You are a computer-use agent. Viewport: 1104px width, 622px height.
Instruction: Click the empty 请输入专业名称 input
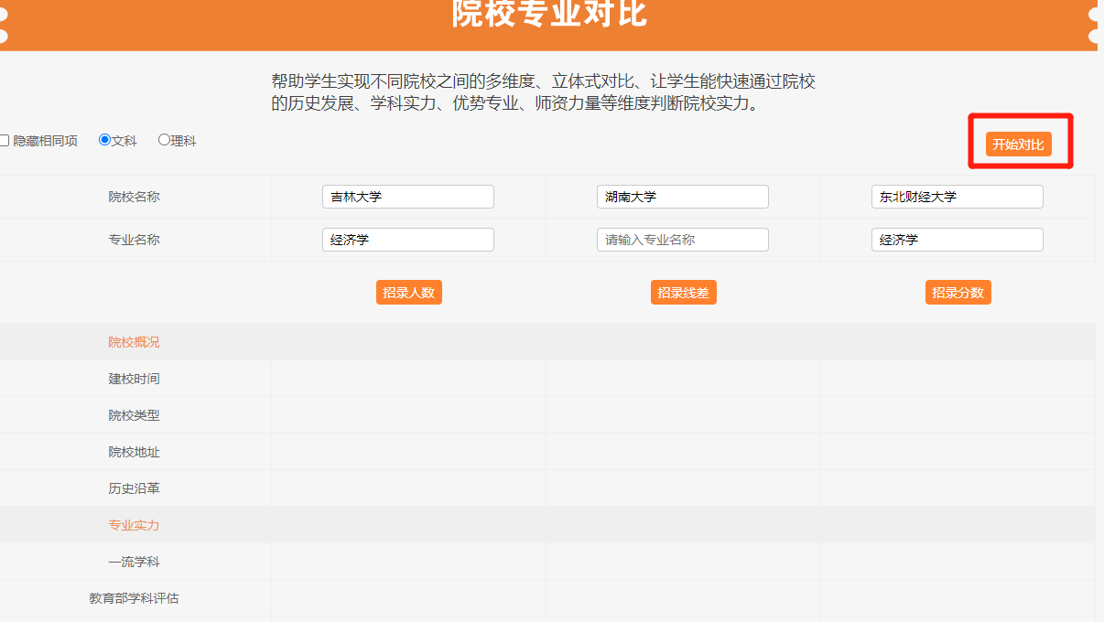click(x=682, y=240)
